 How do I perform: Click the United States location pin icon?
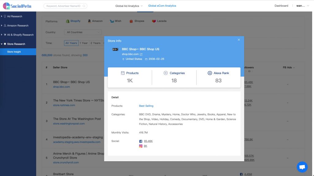click(x=123, y=59)
